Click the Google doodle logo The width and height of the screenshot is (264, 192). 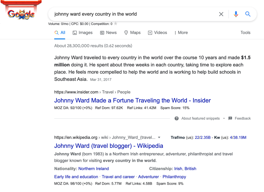coord(21,10)
